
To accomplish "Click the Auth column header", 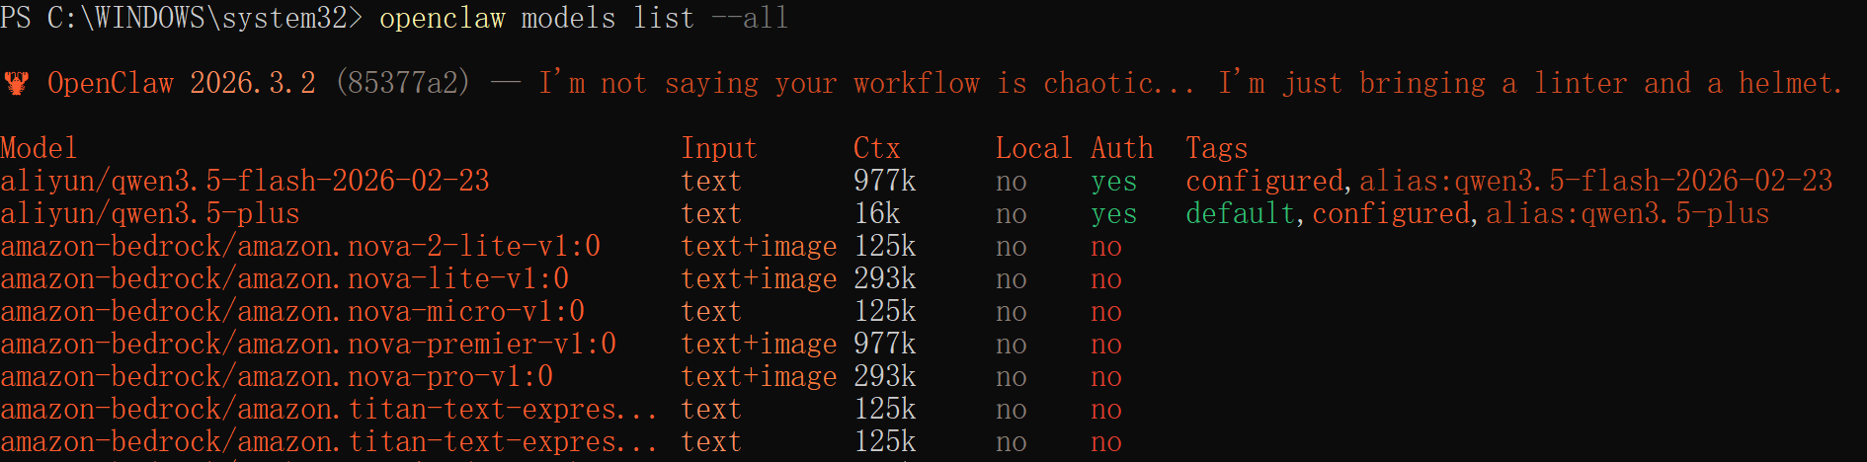I will pyautogui.click(x=1121, y=149).
